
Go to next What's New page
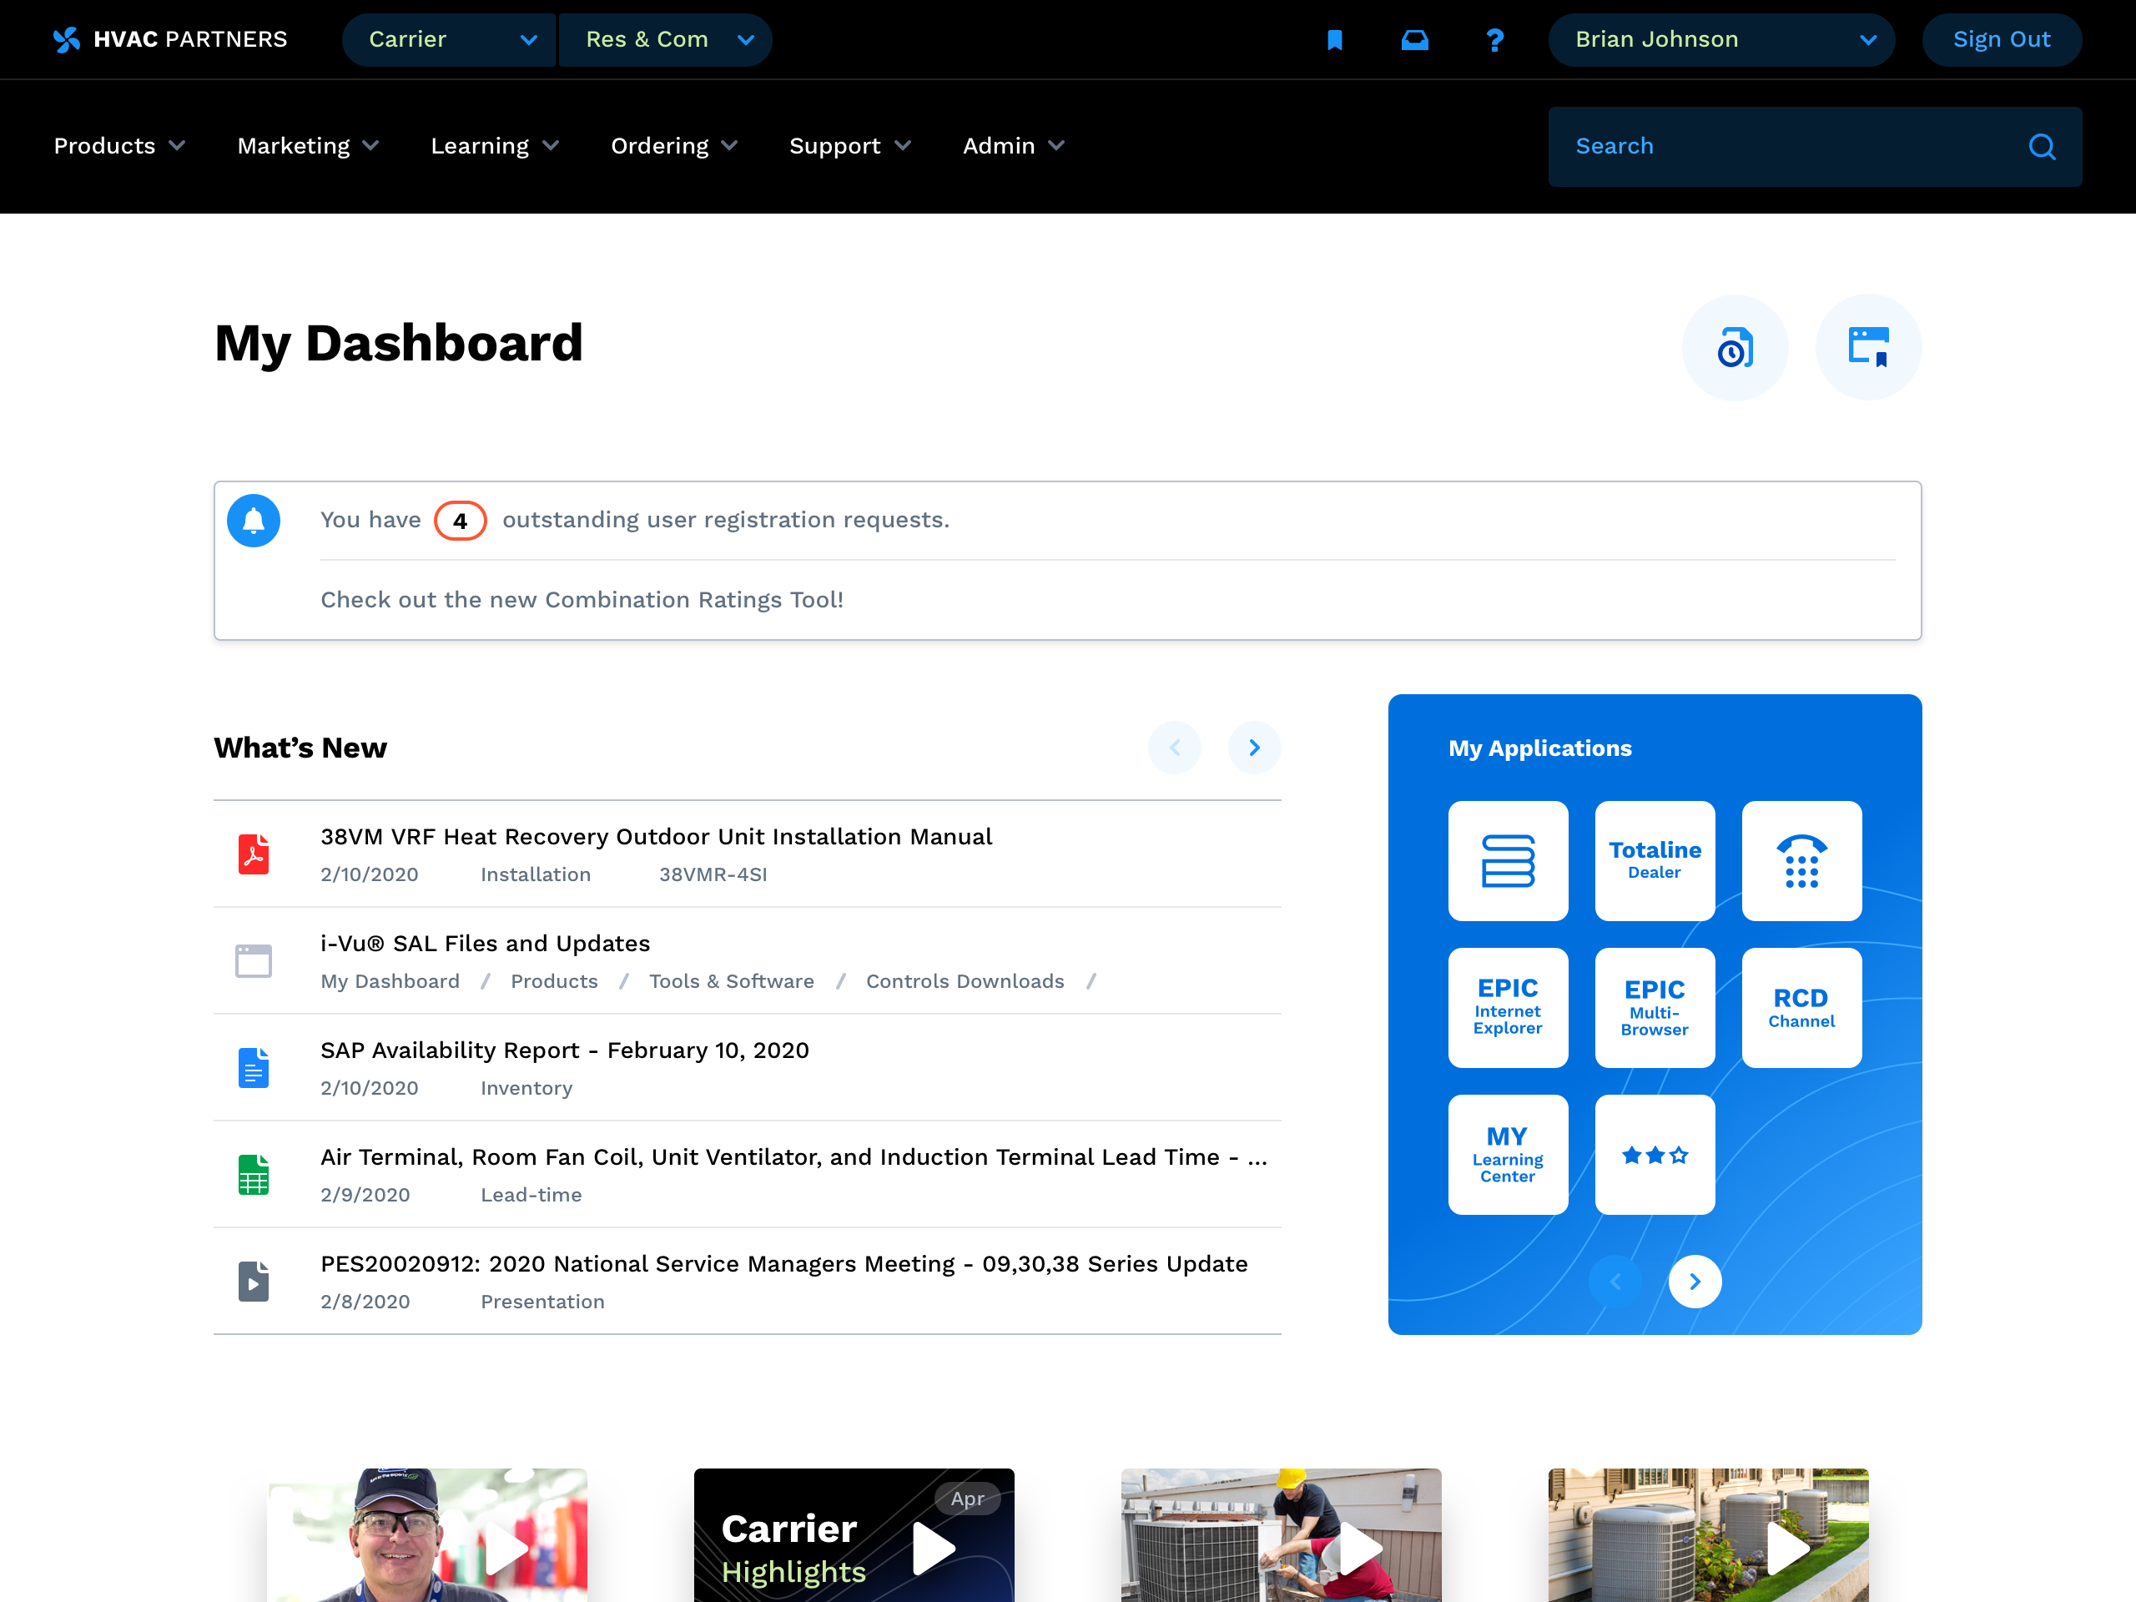(1253, 748)
